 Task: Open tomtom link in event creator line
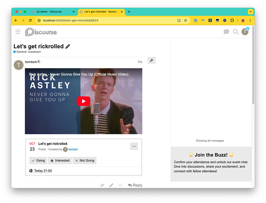[x=73, y=149]
